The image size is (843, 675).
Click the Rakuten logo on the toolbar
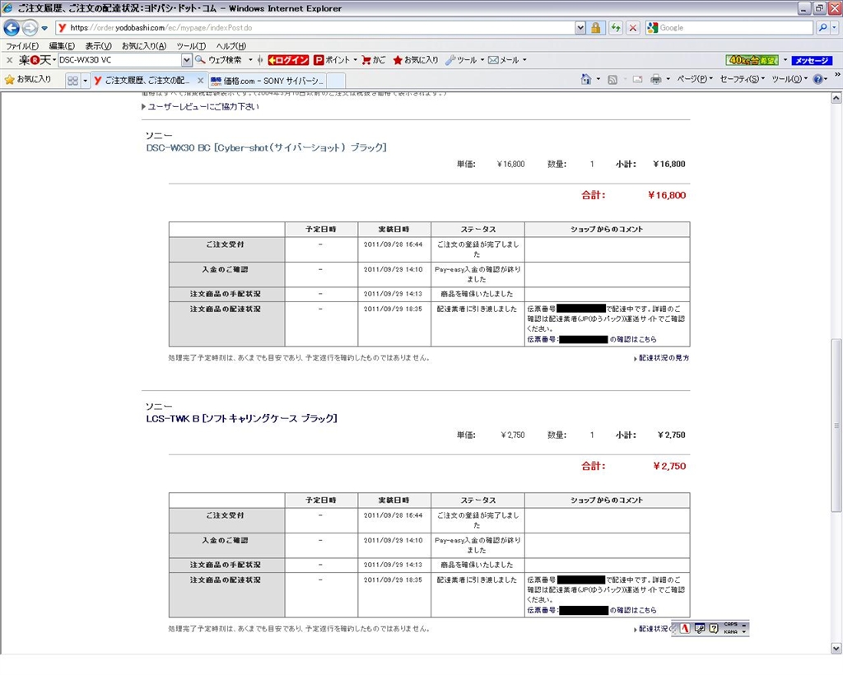click(x=35, y=60)
